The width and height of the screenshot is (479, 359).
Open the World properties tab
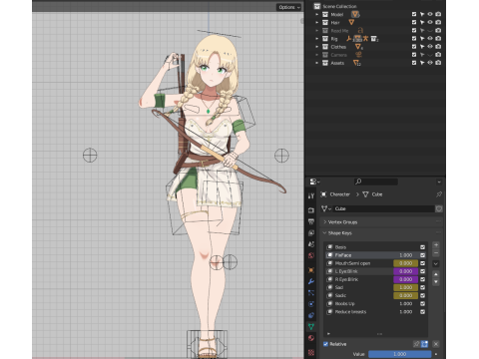(311, 255)
